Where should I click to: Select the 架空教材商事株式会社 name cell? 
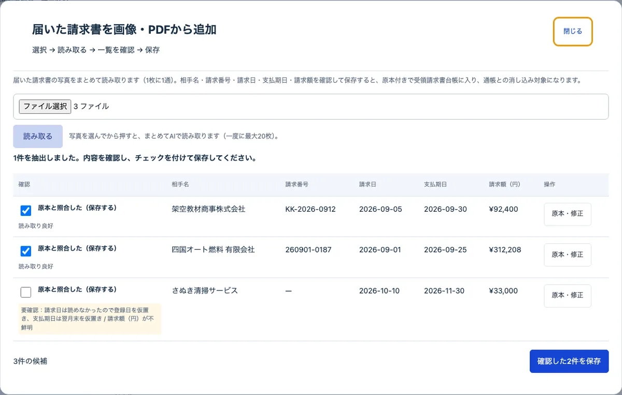point(208,209)
